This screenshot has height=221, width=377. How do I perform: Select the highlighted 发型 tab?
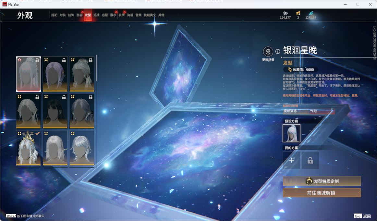pyautogui.click(x=88, y=15)
